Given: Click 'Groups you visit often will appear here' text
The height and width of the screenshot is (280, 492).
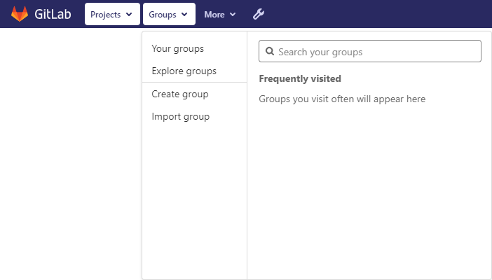Looking at the screenshot, I should pyautogui.click(x=342, y=99).
